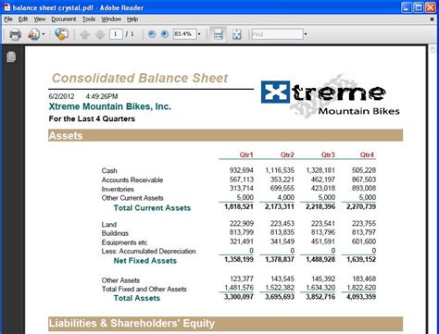The height and width of the screenshot is (334, 439).
Task: Open the File menu
Action: coord(8,19)
